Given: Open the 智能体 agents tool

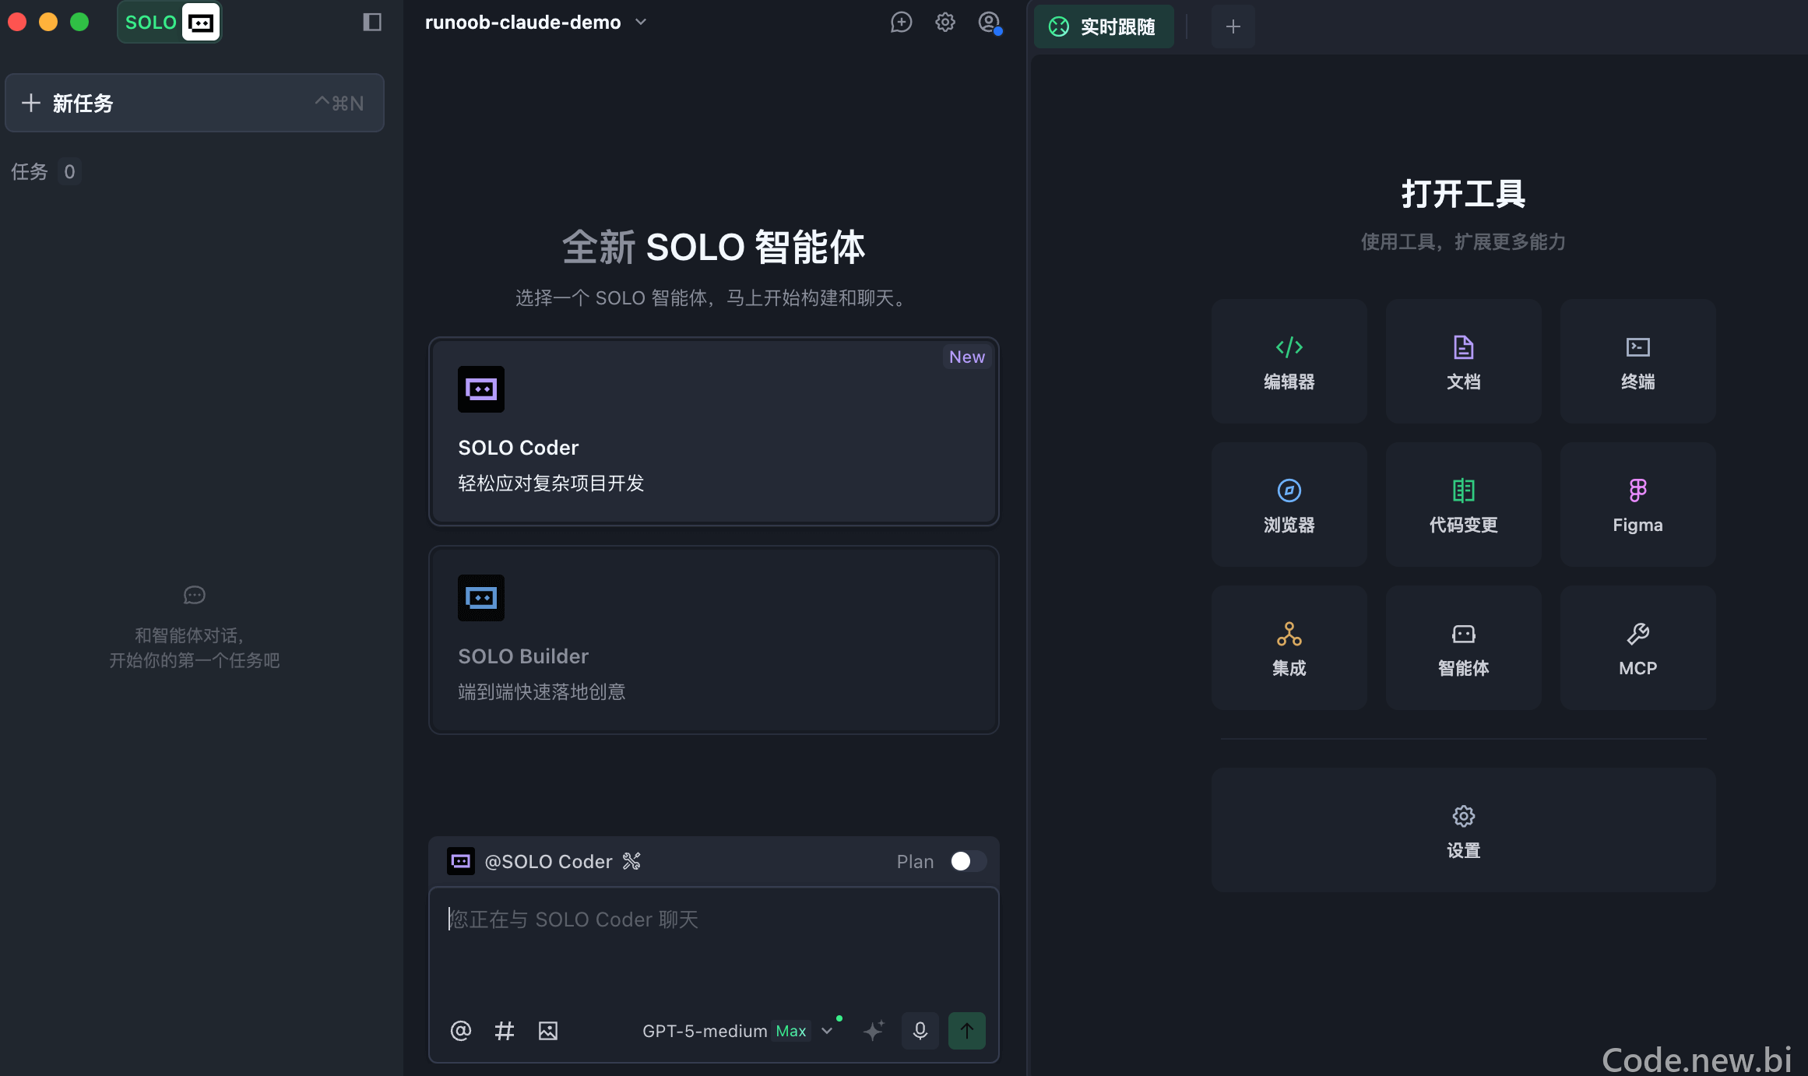Looking at the screenshot, I should tap(1464, 648).
